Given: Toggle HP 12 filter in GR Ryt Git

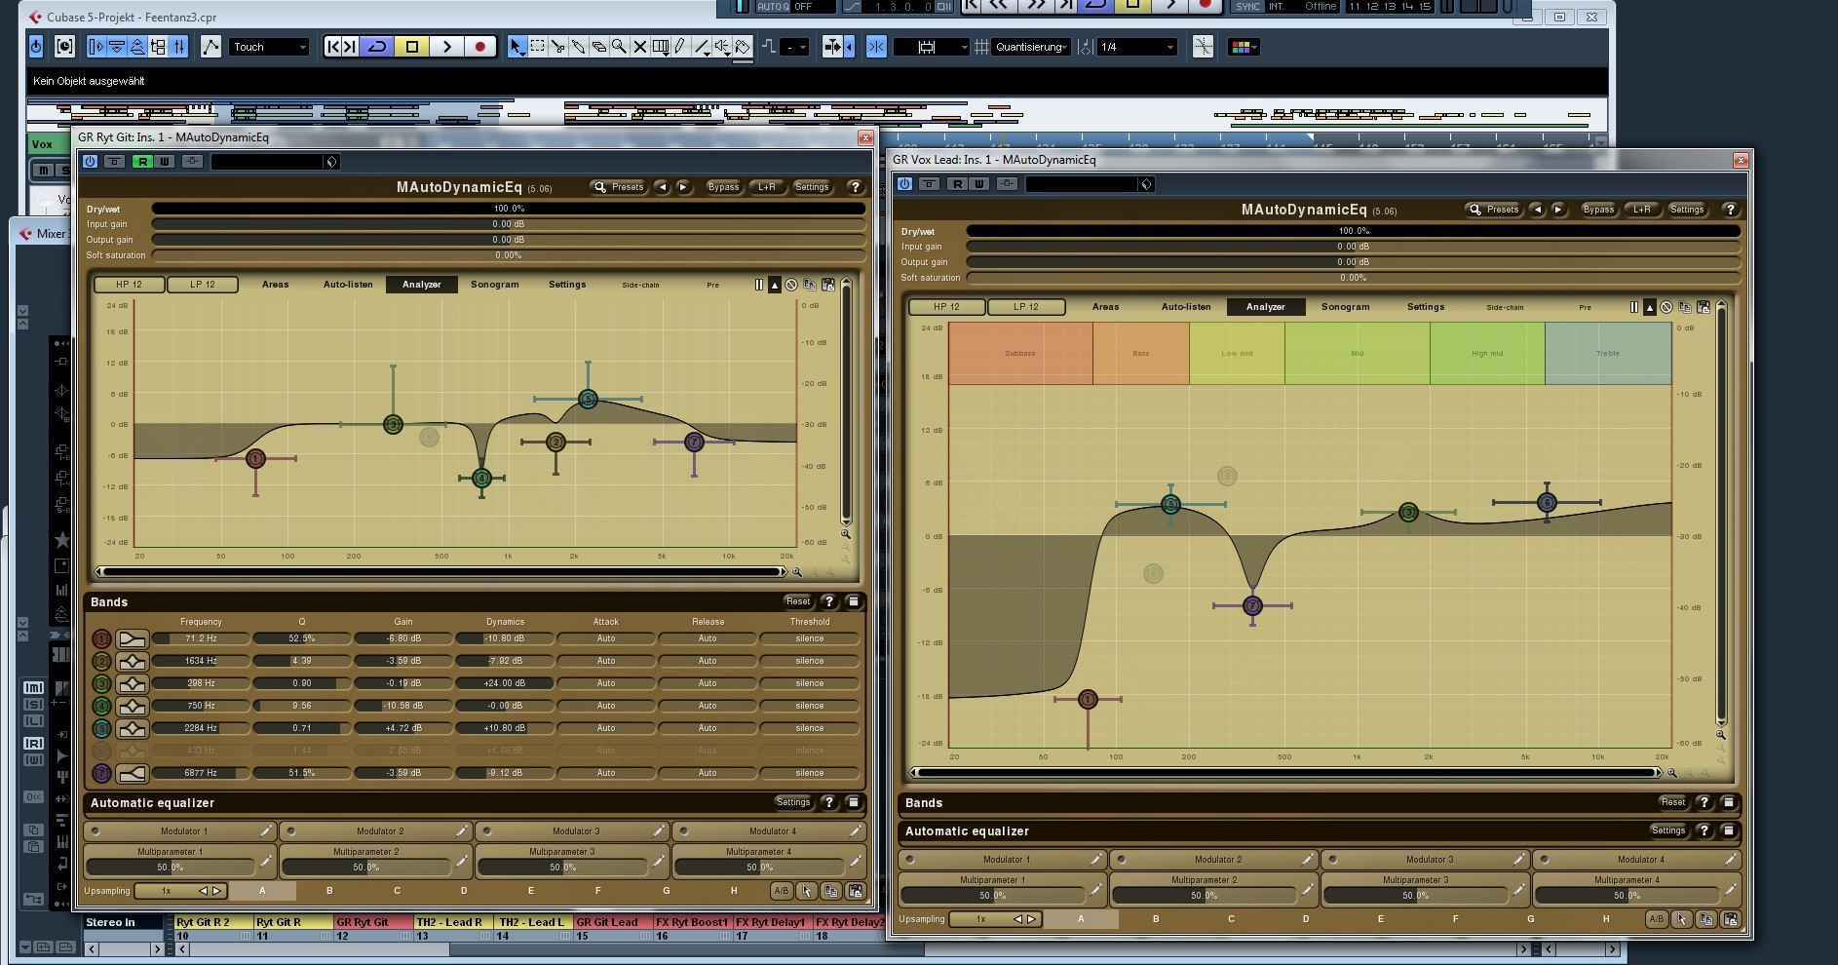Looking at the screenshot, I should [x=129, y=285].
